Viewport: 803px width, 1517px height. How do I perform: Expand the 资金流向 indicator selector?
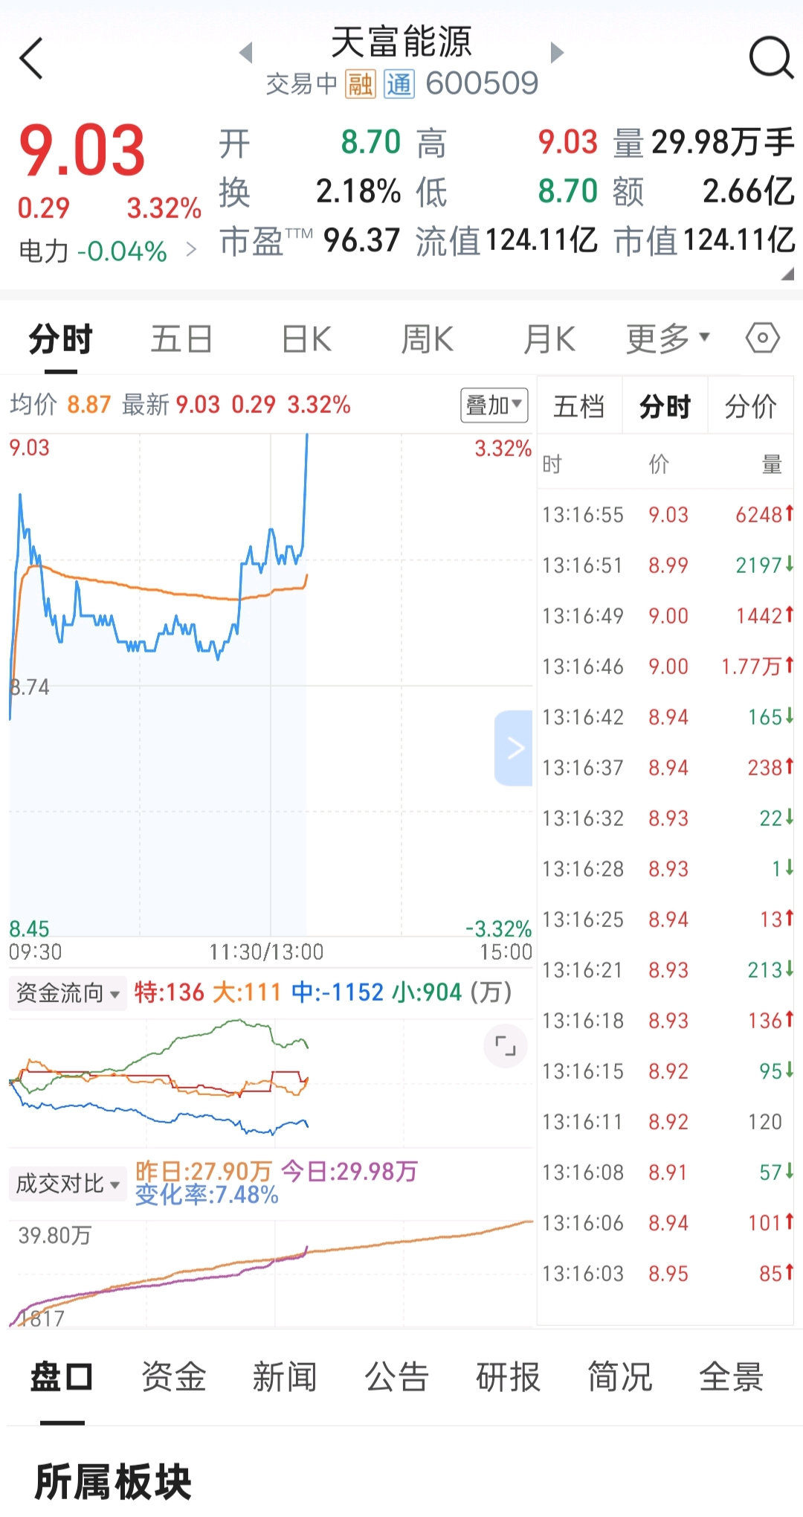tap(68, 993)
